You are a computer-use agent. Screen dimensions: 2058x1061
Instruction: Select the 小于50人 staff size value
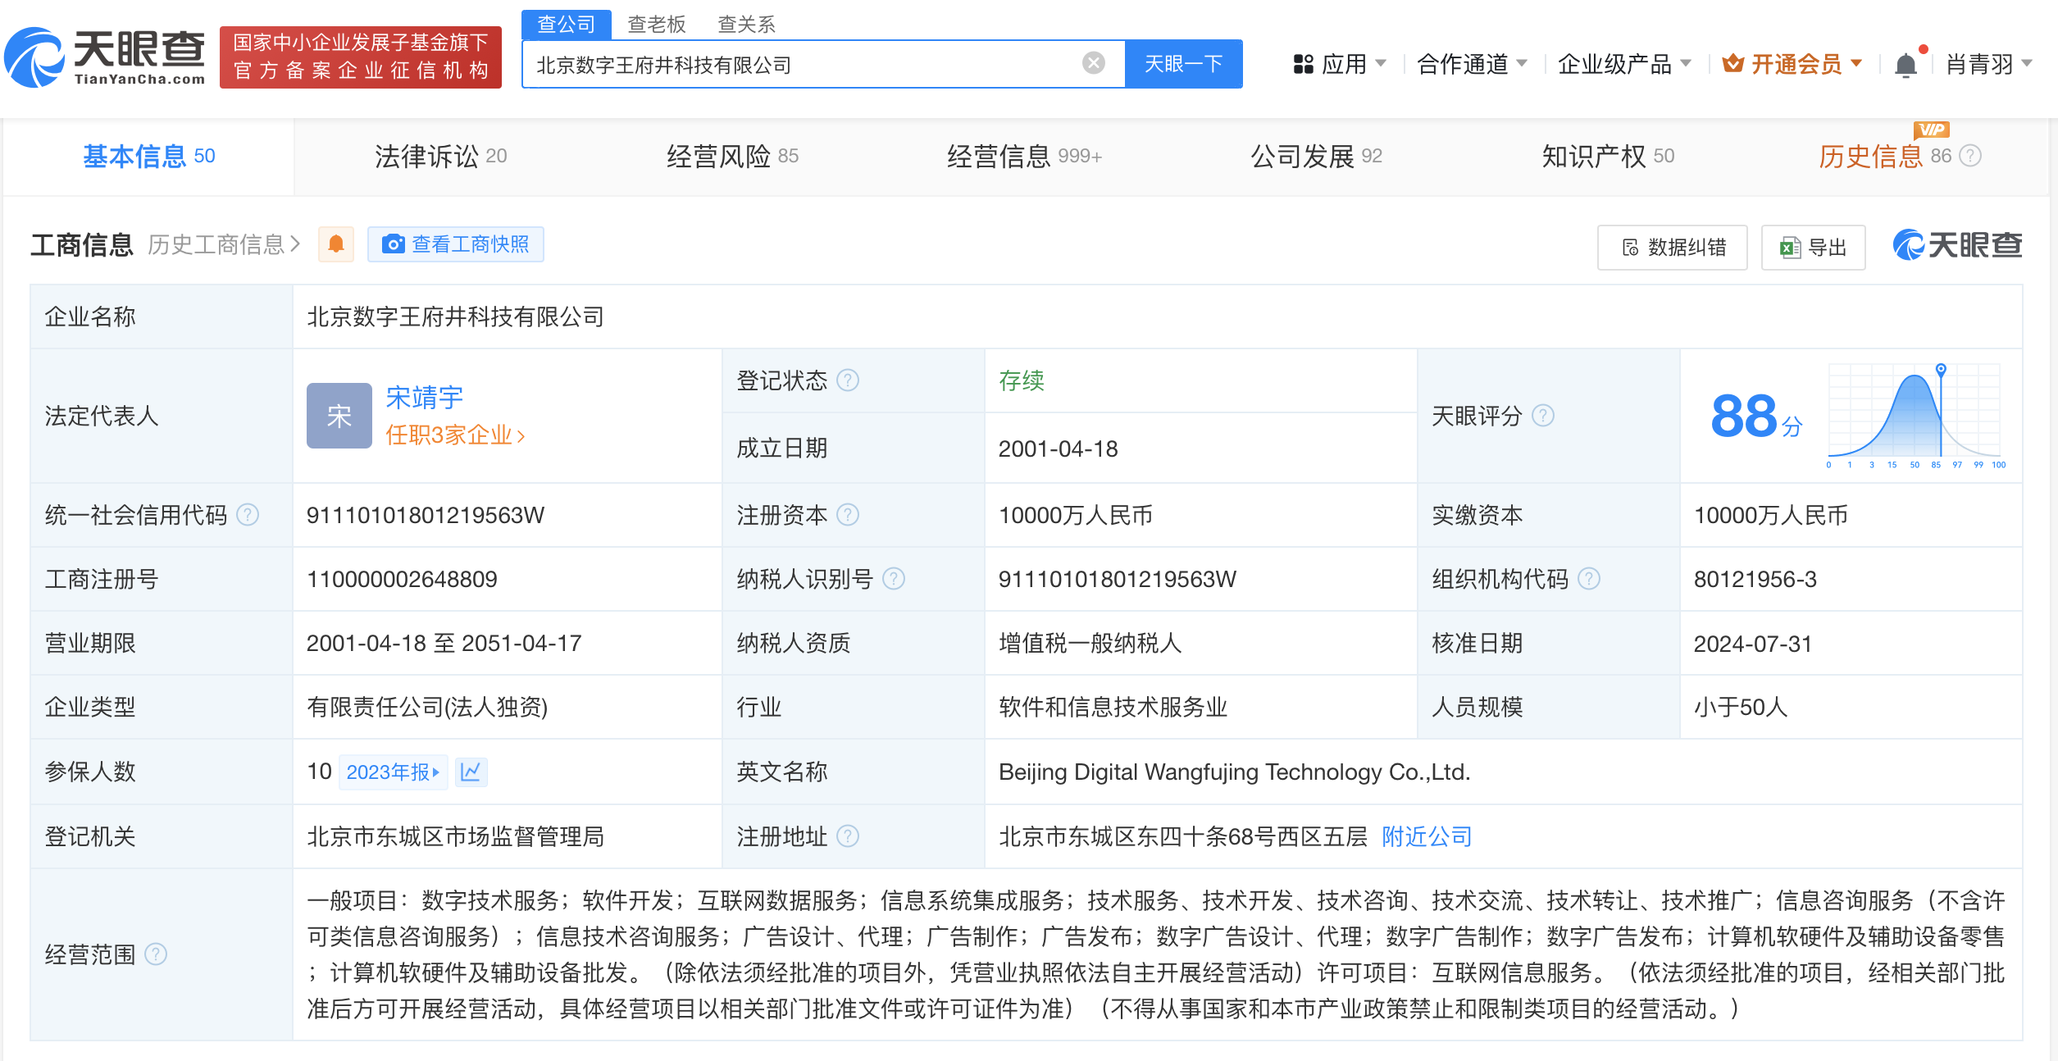pyautogui.click(x=1741, y=707)
